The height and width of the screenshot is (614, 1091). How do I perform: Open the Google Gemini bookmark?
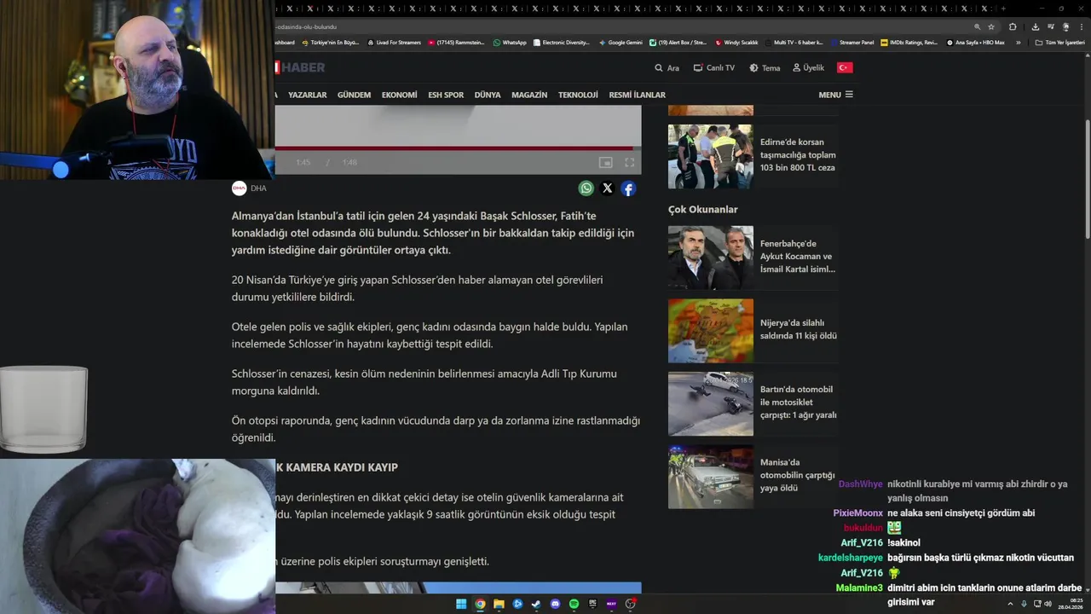click(621, 42)
